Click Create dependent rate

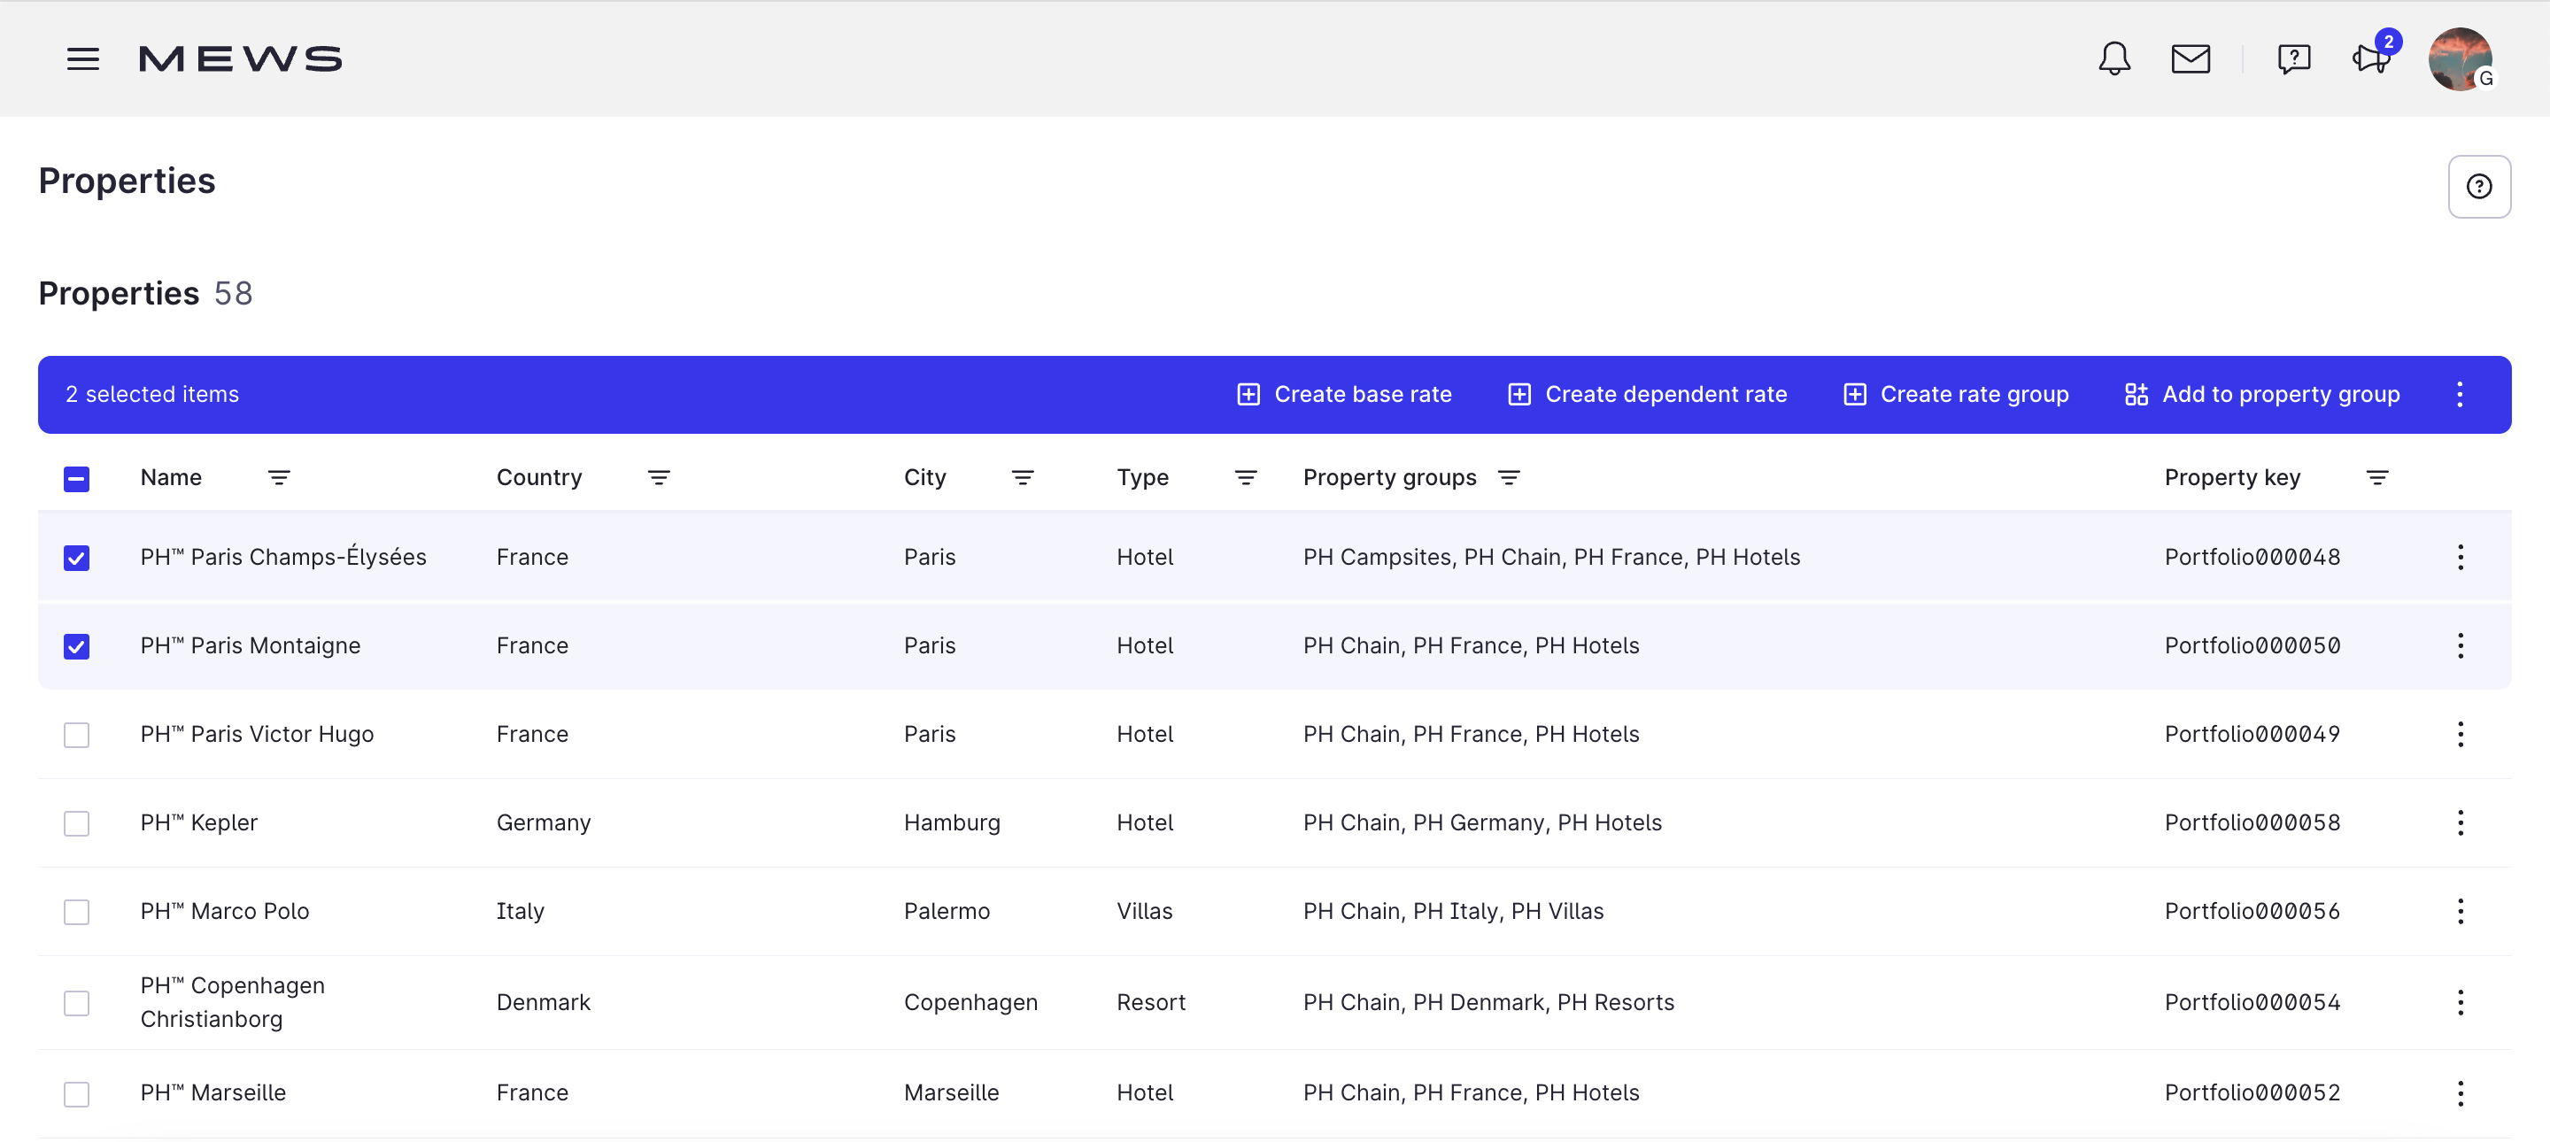pyautogui.click(x=1647, y=395)
